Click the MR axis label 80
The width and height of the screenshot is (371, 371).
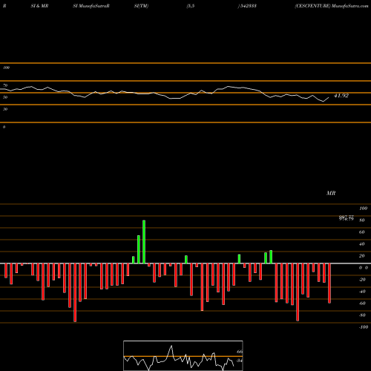[x=362, y=220]
